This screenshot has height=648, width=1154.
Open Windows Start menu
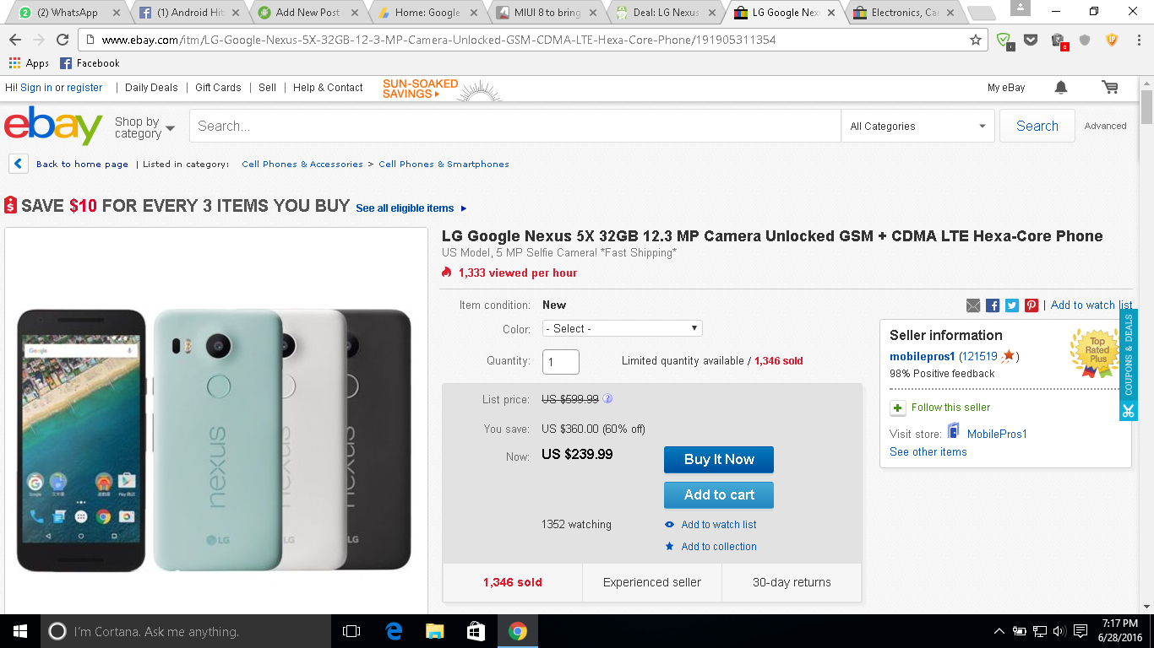(20, 631)
